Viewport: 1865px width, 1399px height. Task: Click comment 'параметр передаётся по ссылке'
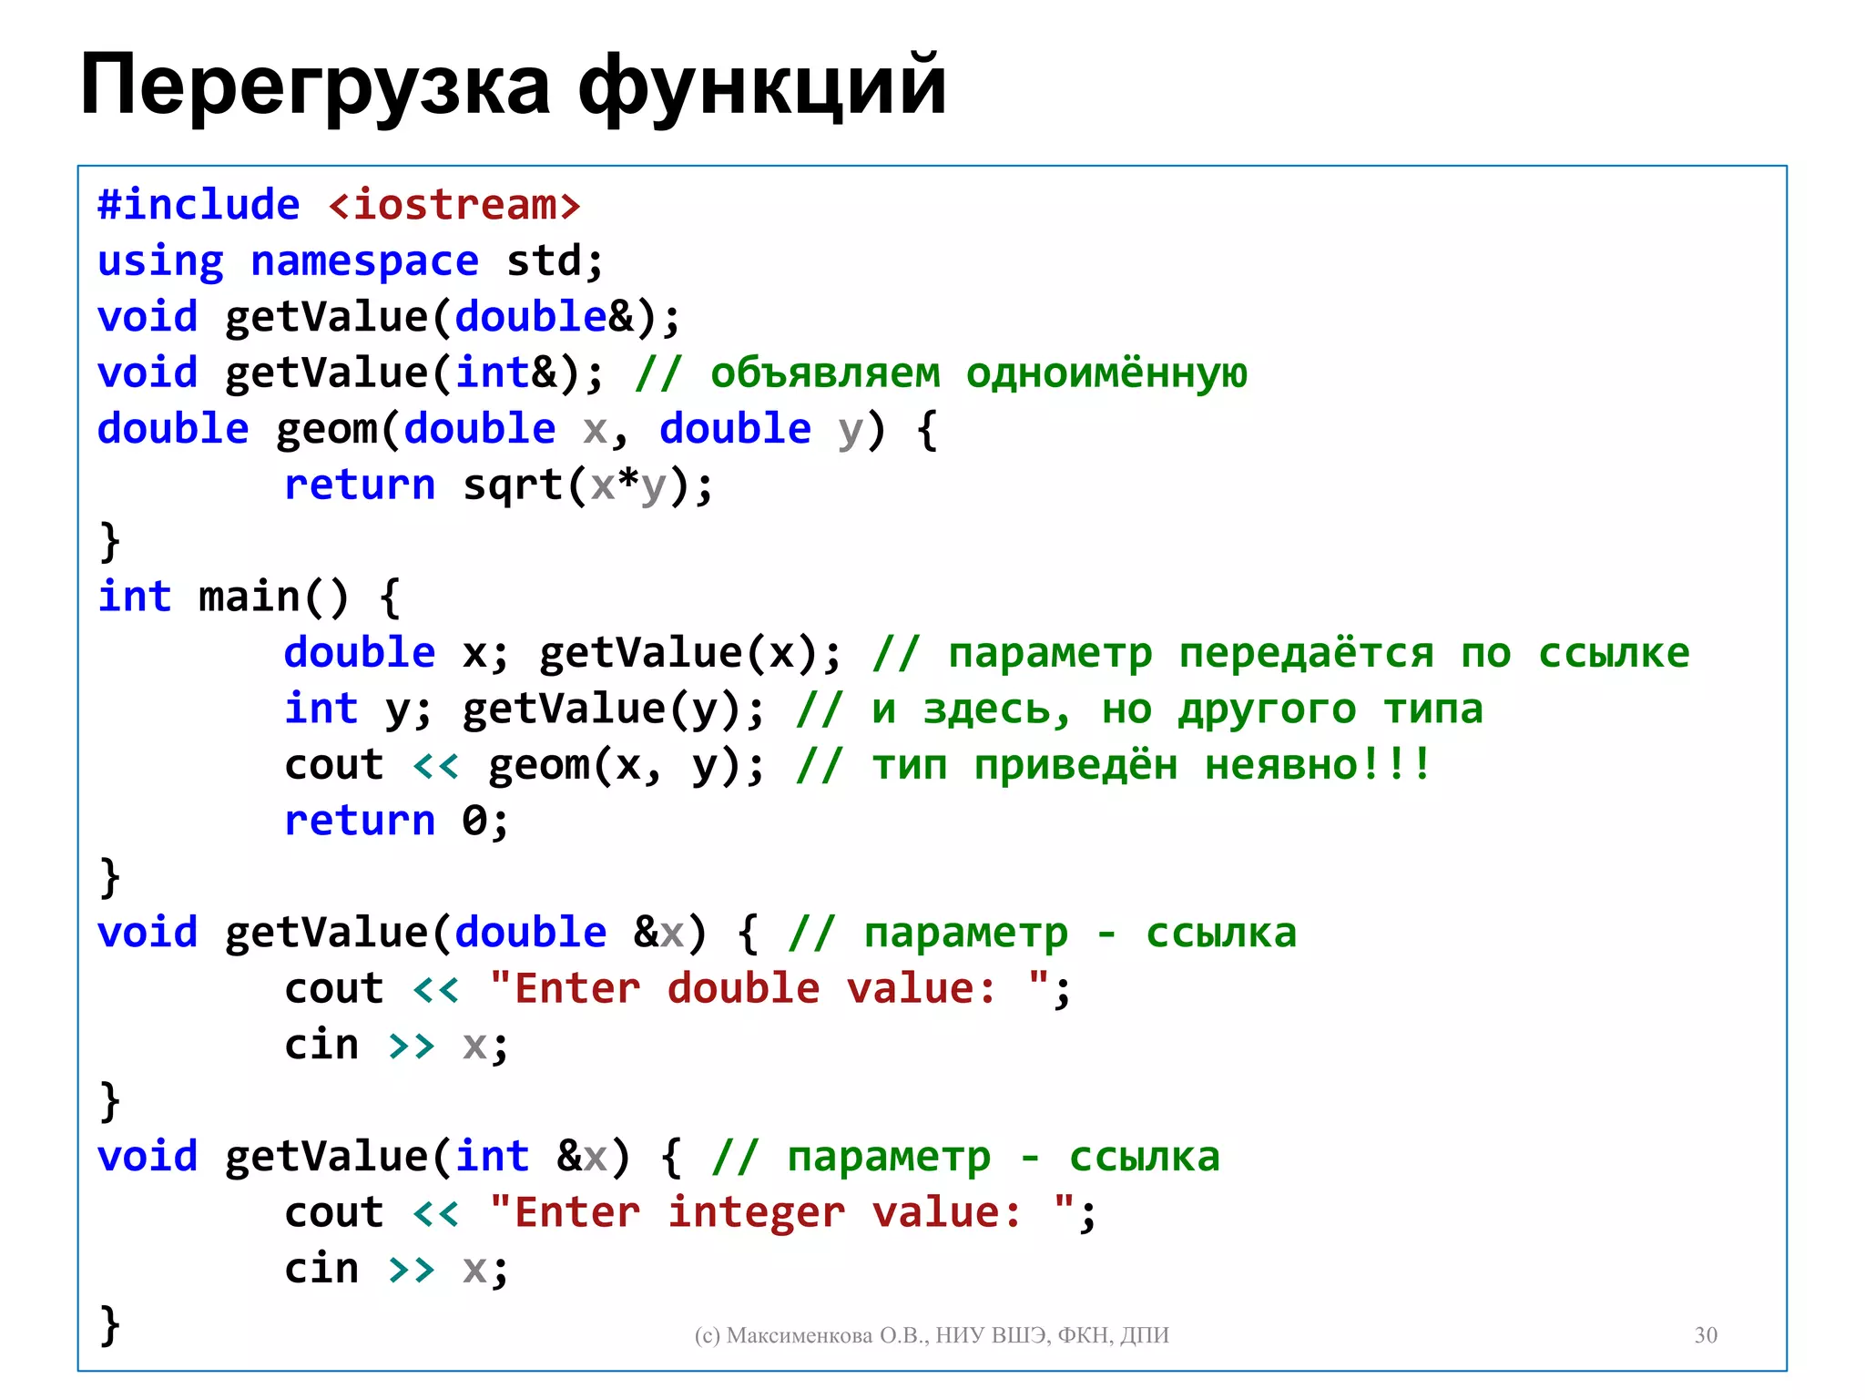pos(1318,653)
